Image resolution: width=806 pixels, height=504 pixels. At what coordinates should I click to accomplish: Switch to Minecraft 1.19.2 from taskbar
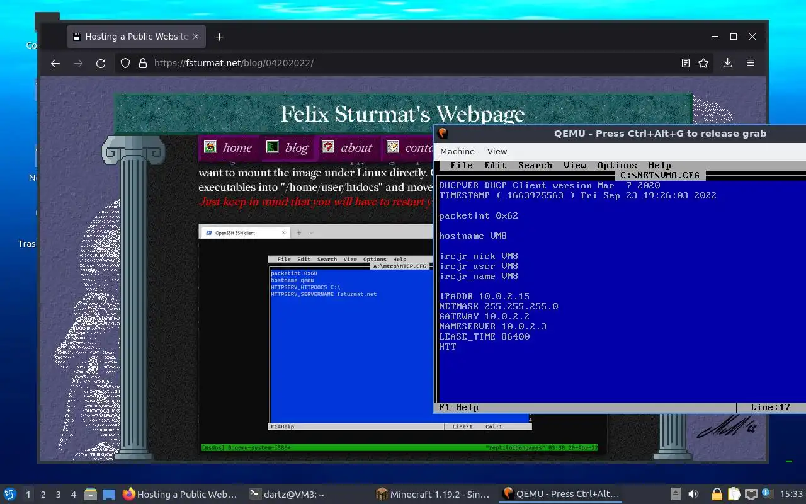433,495
